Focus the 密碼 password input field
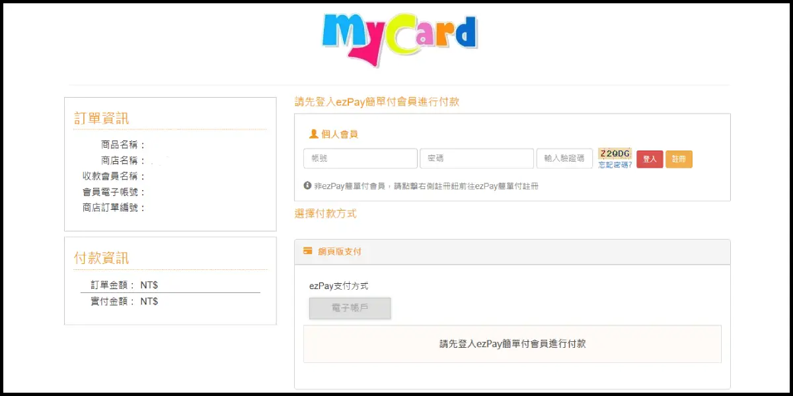 476,158
